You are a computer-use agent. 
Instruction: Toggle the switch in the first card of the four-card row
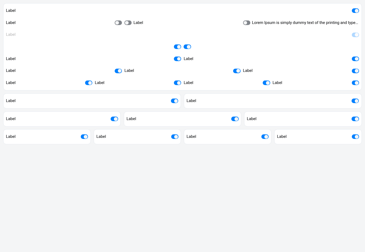(84, 137)
